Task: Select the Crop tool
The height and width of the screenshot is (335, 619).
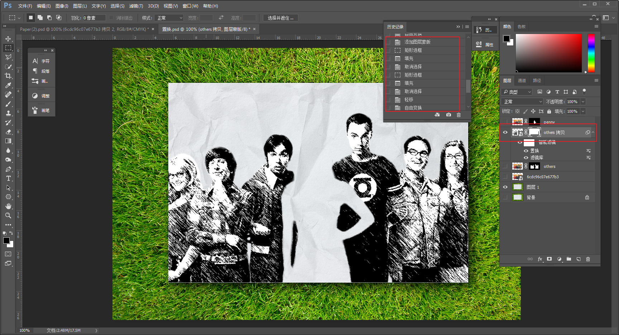Action: coord(8,76)
